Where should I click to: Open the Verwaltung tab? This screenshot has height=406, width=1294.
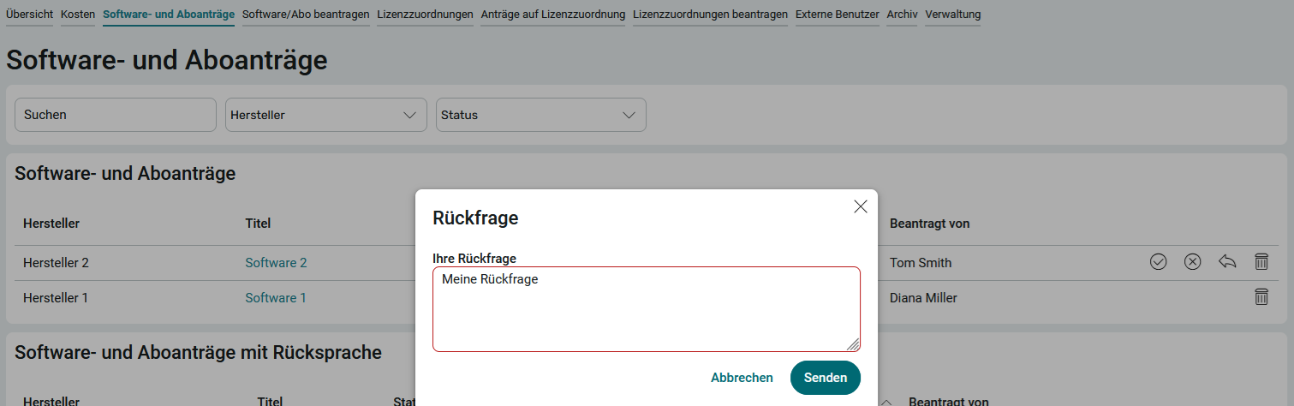click(x=952, y=15)
